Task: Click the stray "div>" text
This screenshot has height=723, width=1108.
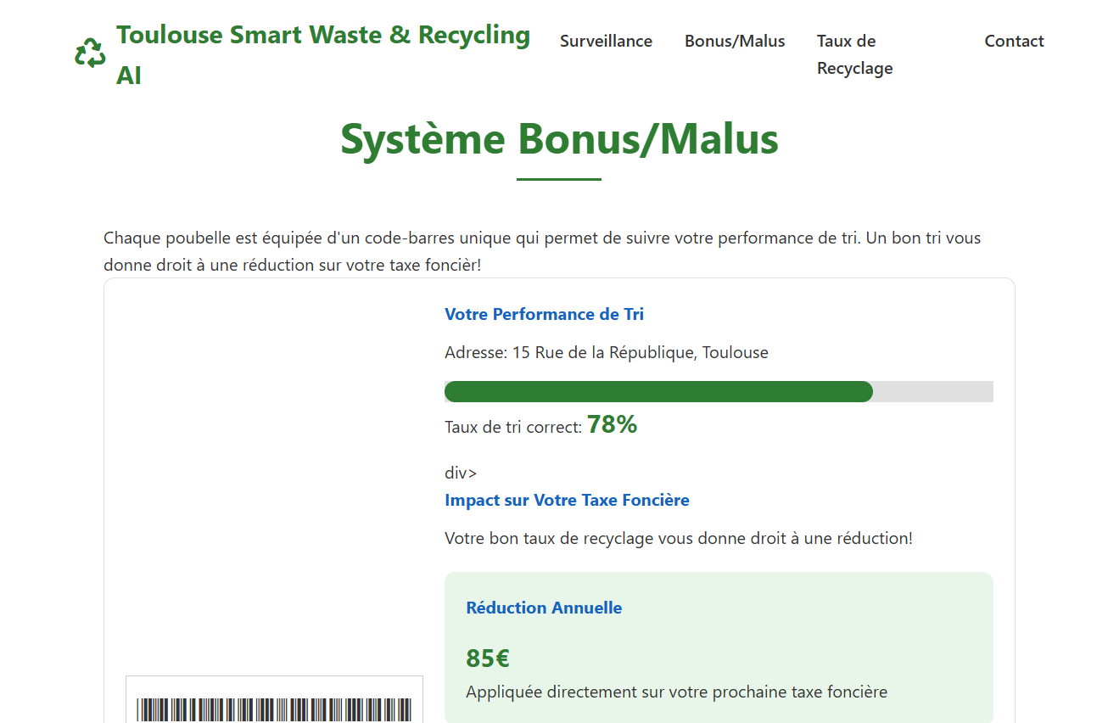Action: pos(461,473)
